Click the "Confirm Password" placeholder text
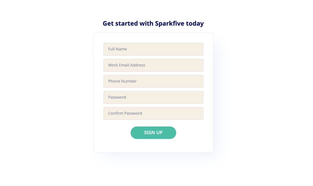Viewport: 313px width, 186px height. tap(125, 113)
